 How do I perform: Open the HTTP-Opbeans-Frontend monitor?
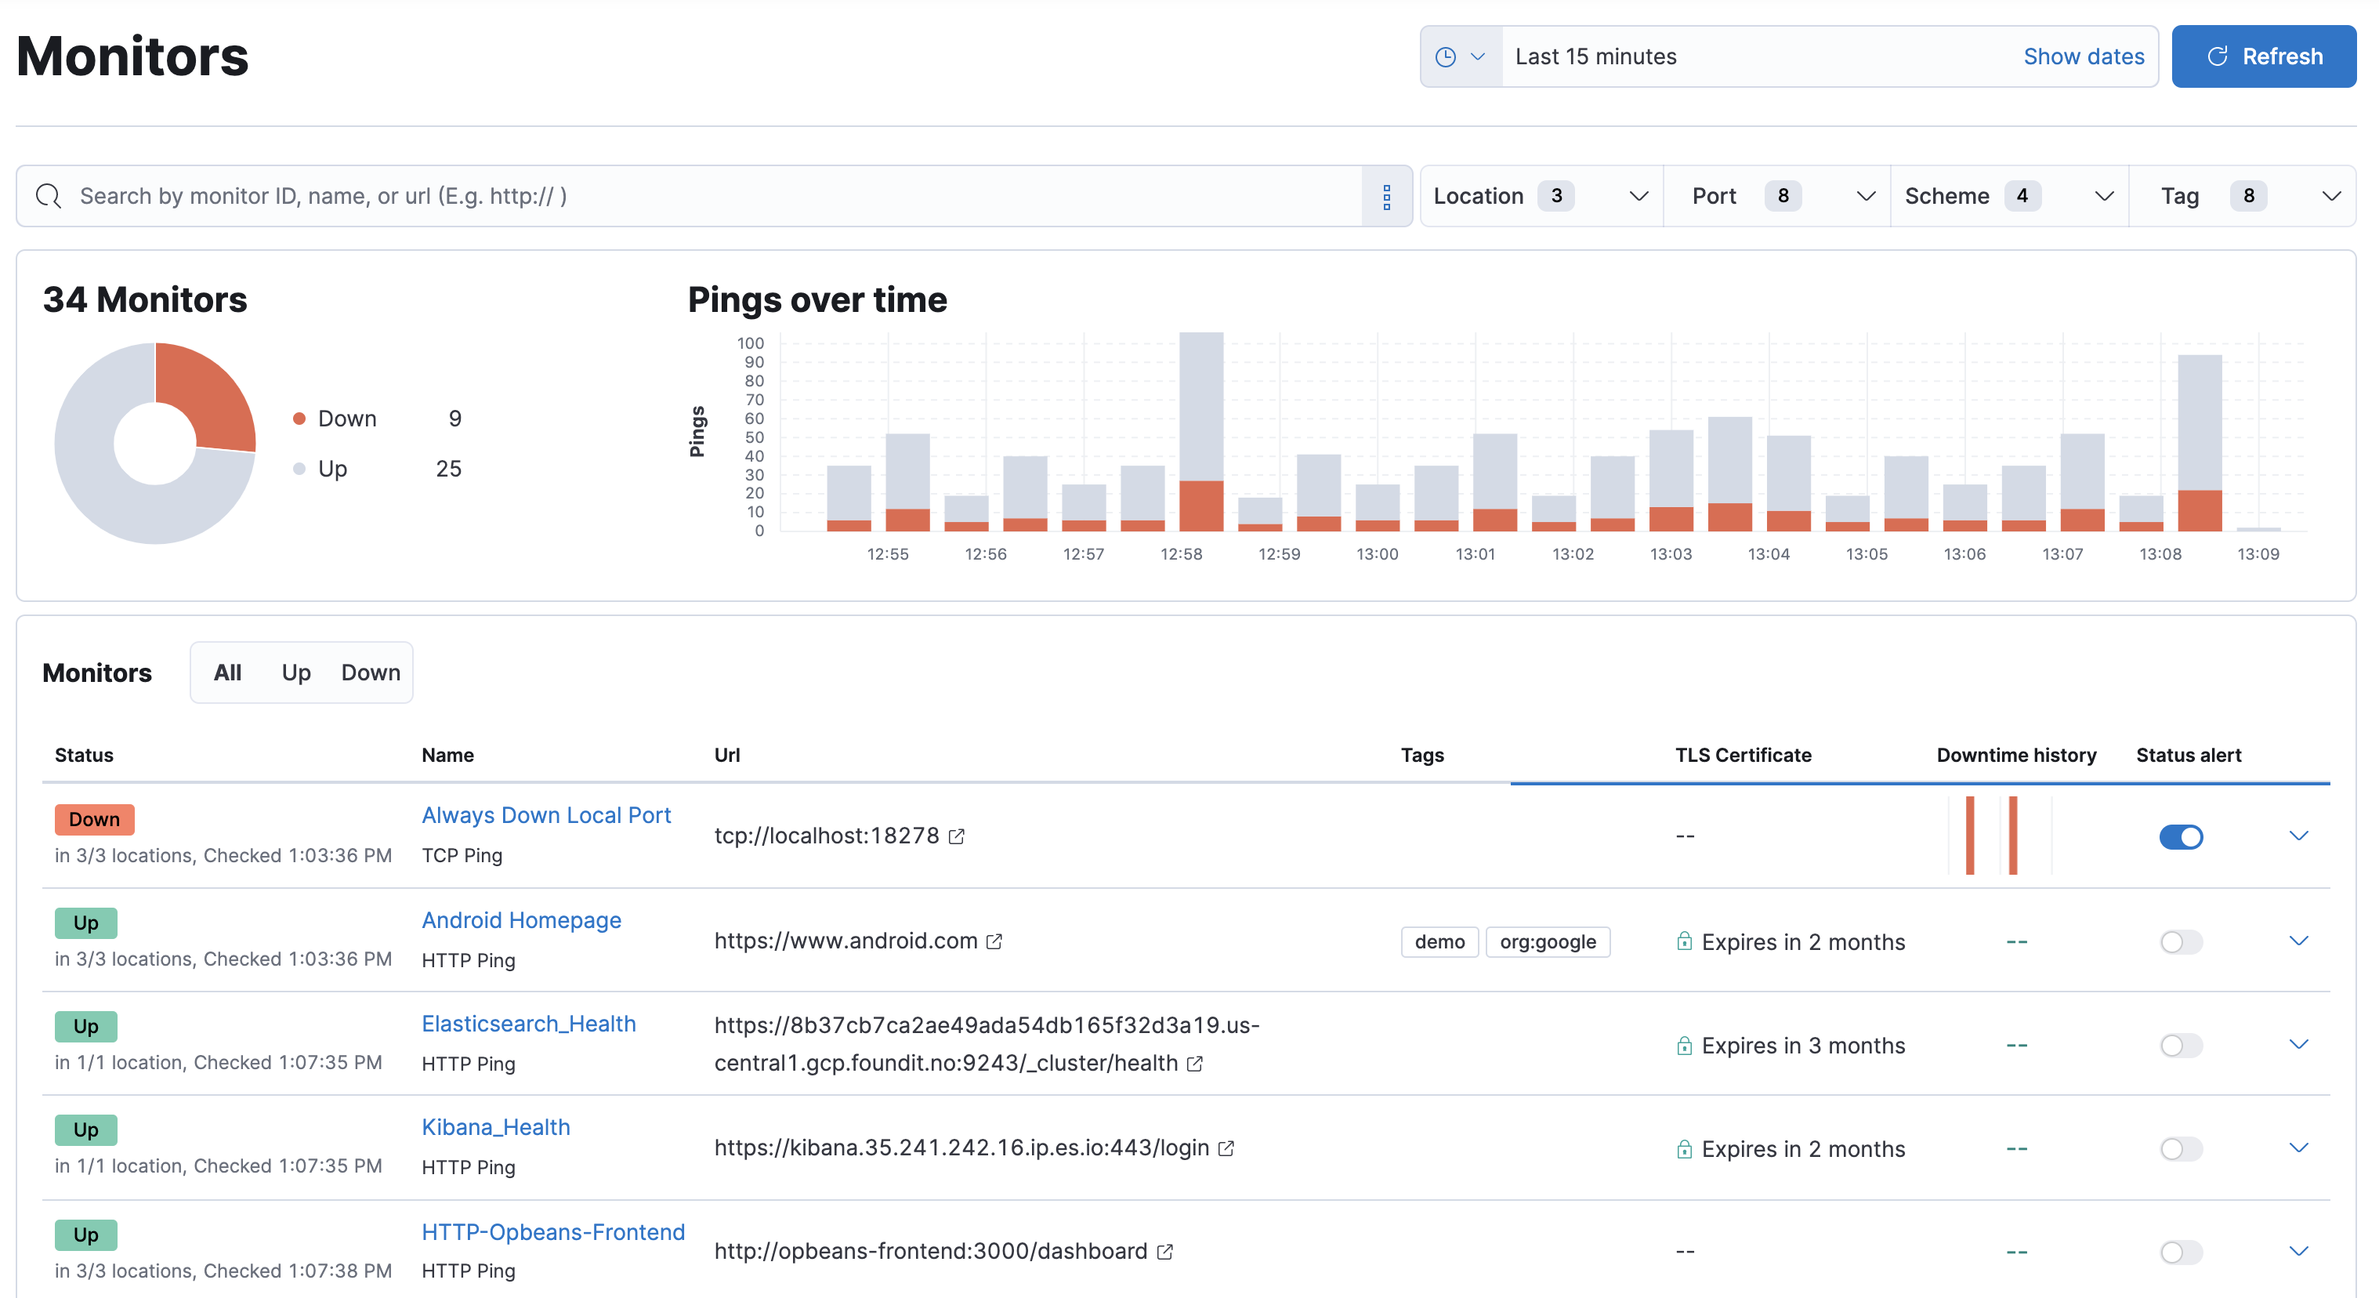553,1232
